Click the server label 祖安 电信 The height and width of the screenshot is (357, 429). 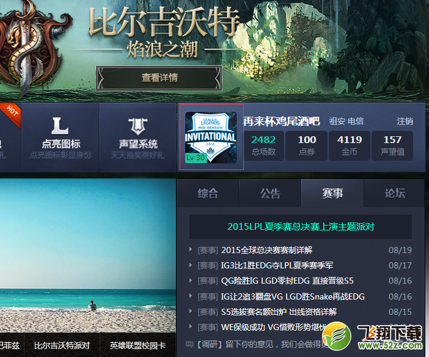click(x=346, y=121)
